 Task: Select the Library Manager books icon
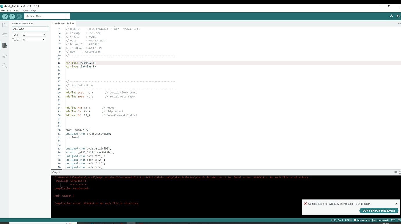click(5, 45)
